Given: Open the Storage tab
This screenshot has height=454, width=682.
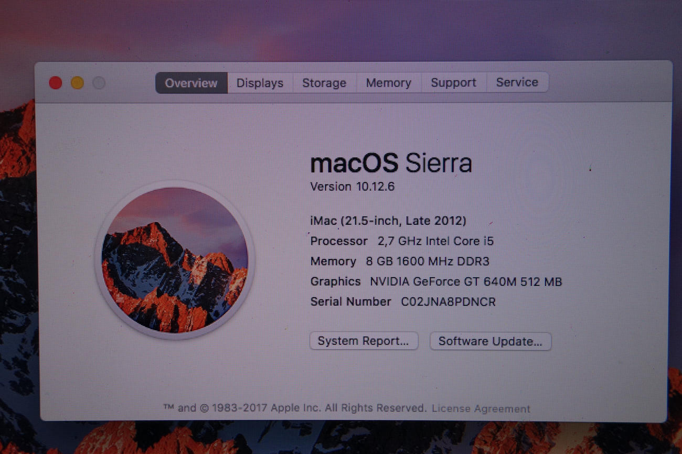Looking at the screenshot, I should 324,83.
